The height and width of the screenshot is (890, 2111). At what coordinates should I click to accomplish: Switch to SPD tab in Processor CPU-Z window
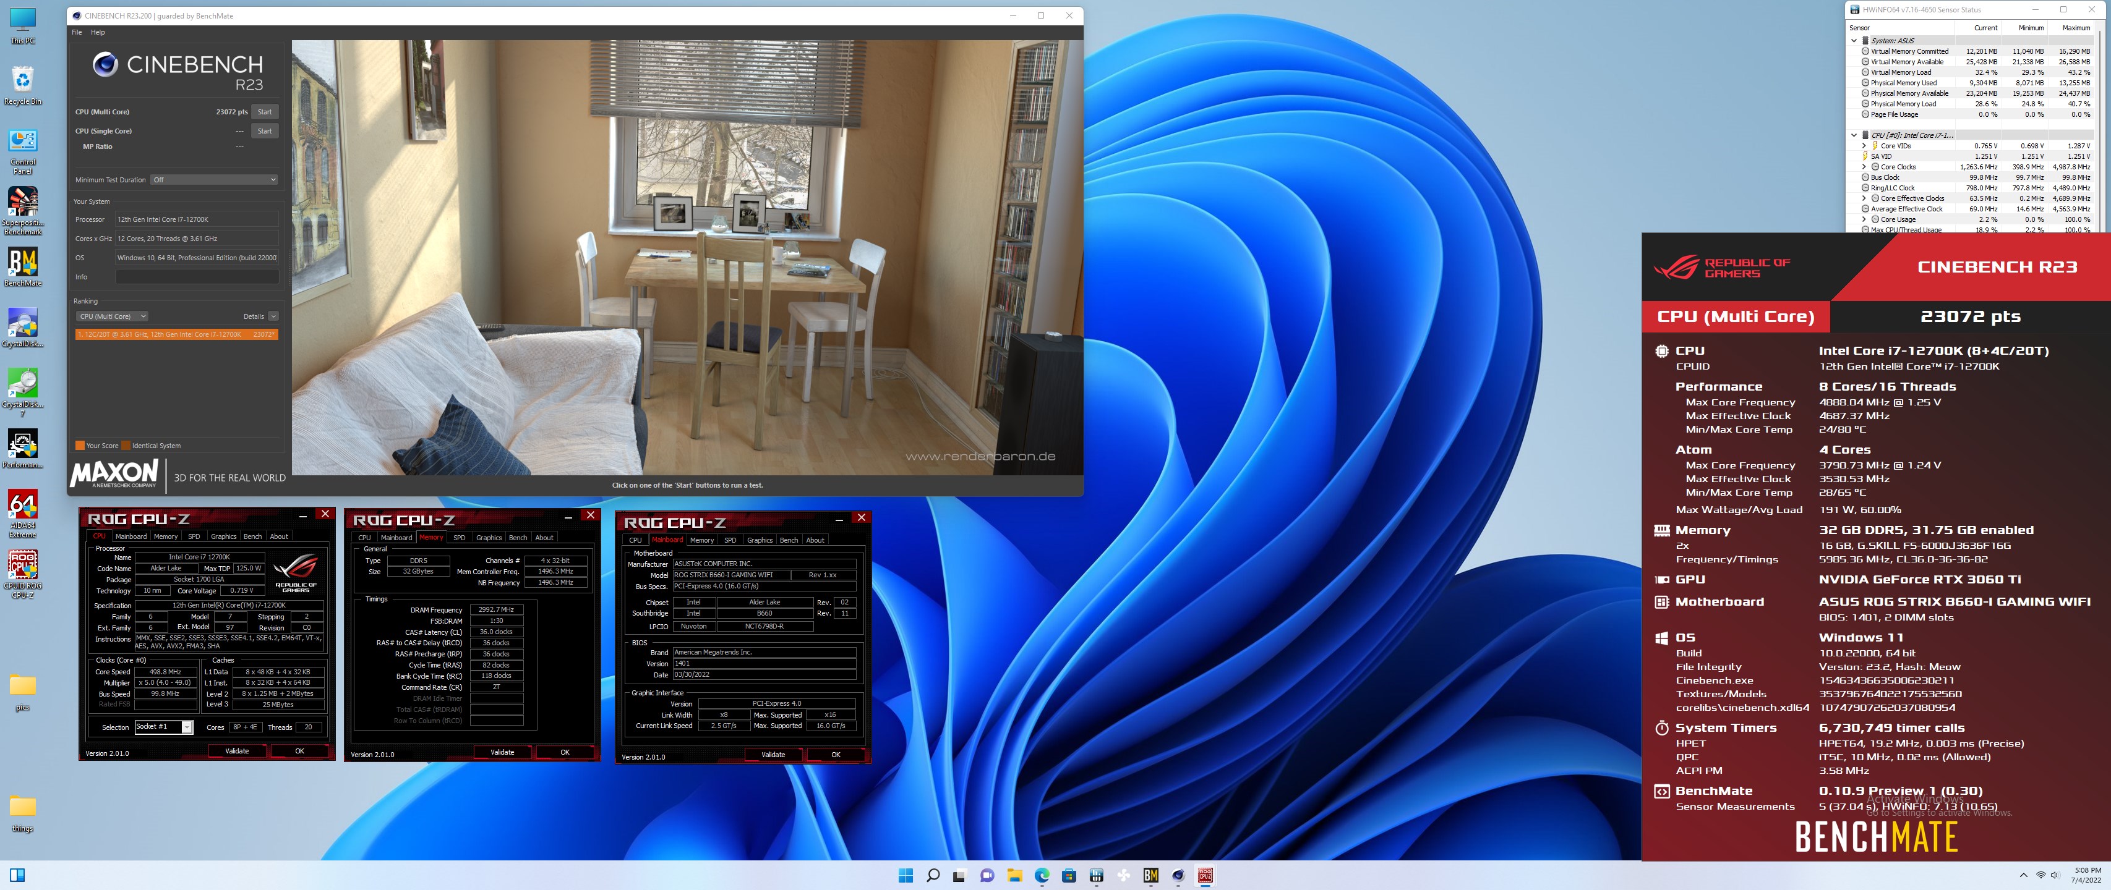pyautogui.click(x=194, y=537)
